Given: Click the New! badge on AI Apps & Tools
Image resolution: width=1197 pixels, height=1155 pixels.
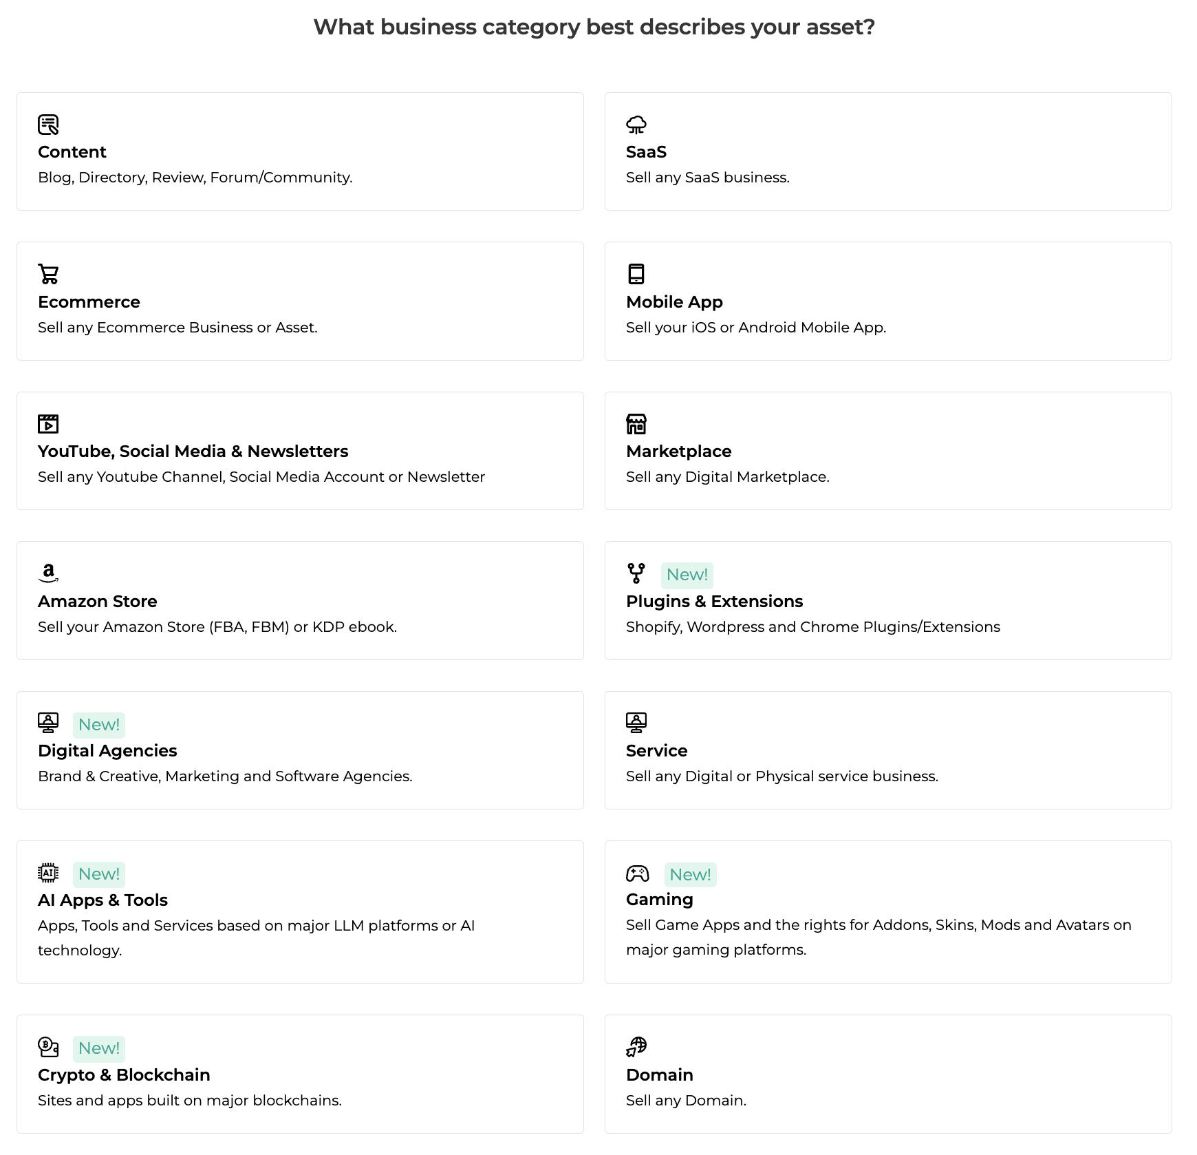Looking at the screenshot, I should tap(99, 874).
